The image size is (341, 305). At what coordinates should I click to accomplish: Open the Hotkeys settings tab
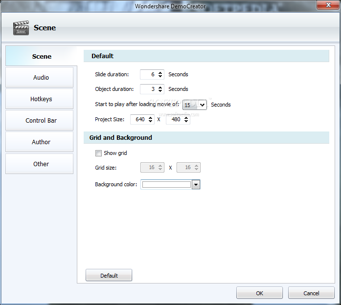[39, 99]
